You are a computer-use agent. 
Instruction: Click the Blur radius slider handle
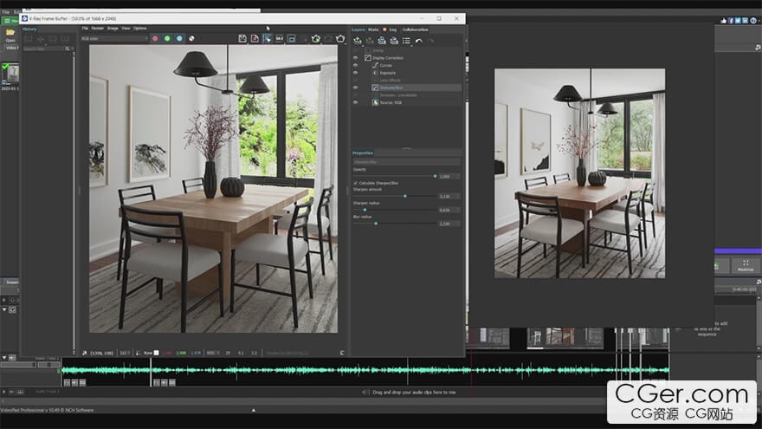click(x=376, y=224)
